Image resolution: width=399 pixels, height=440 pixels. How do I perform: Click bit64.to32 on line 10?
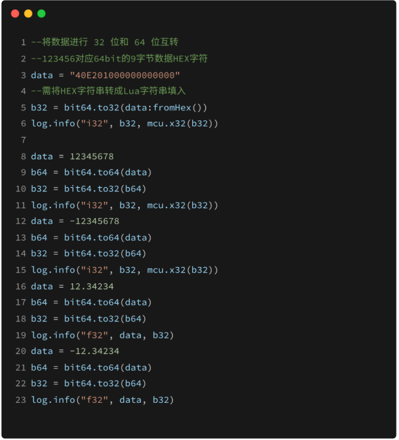click(x=92, y=188)
